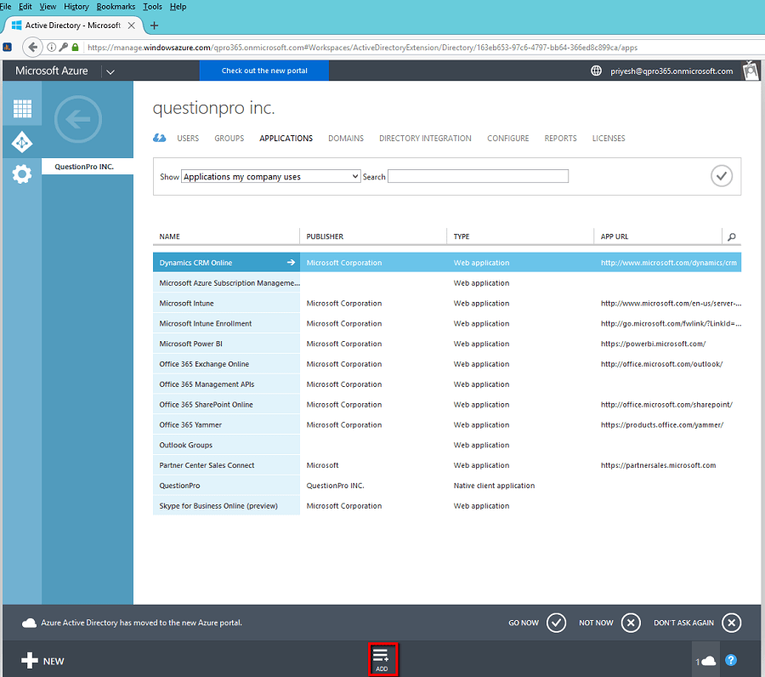
Task: Click the table search magnifier icon
Action: pyautogui.click(x=731, y=236)
